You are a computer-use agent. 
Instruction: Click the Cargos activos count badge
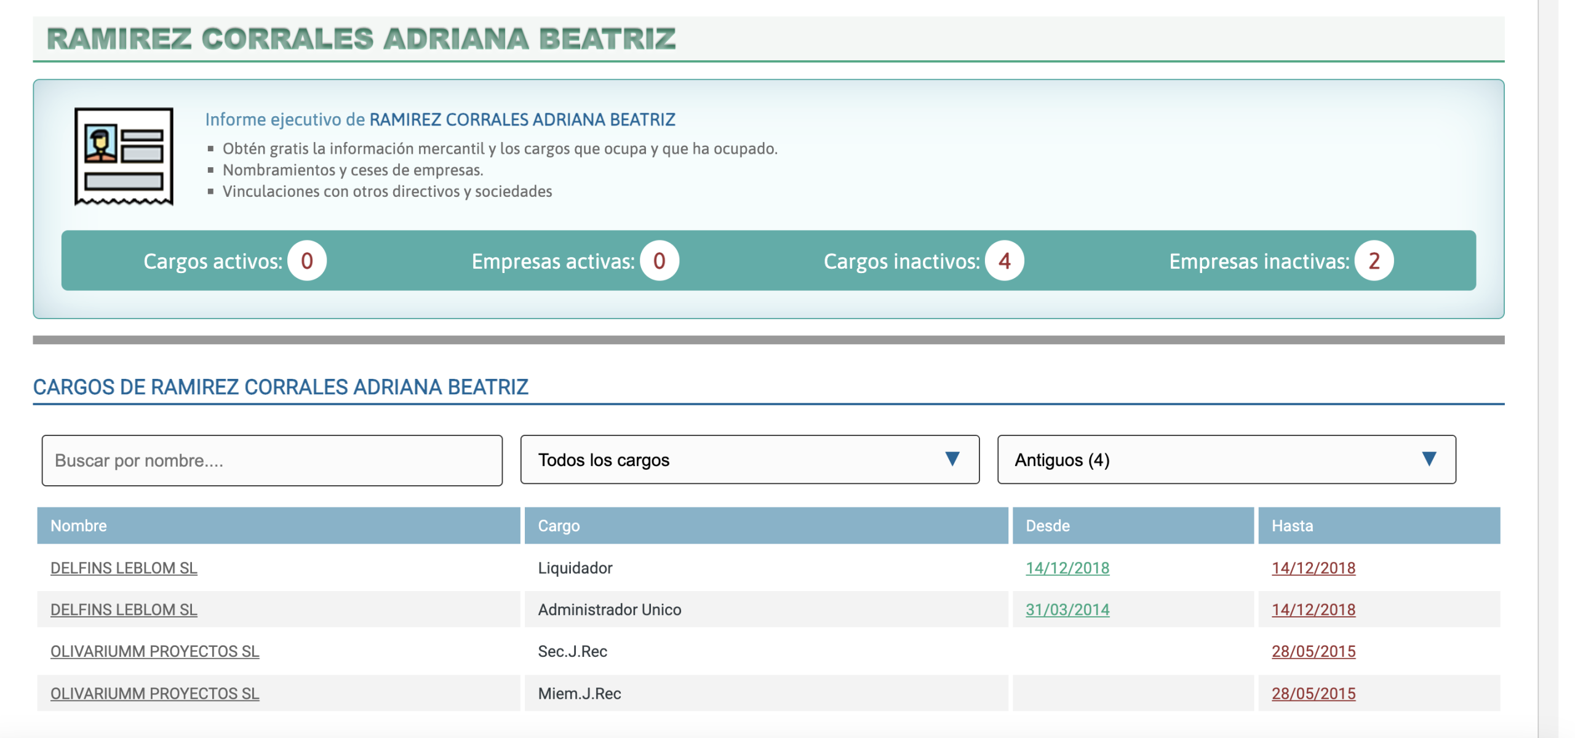click(x=306, y=261)
